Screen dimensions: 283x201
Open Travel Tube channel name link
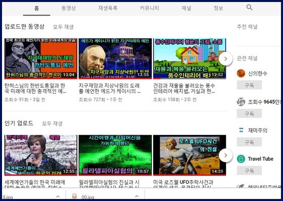(260, 159)
